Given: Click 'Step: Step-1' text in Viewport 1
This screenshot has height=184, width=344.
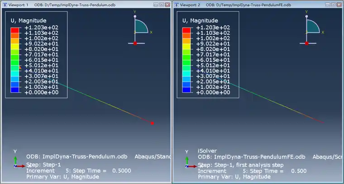Looking at the screenshot, I should click(x=43, y=165).
